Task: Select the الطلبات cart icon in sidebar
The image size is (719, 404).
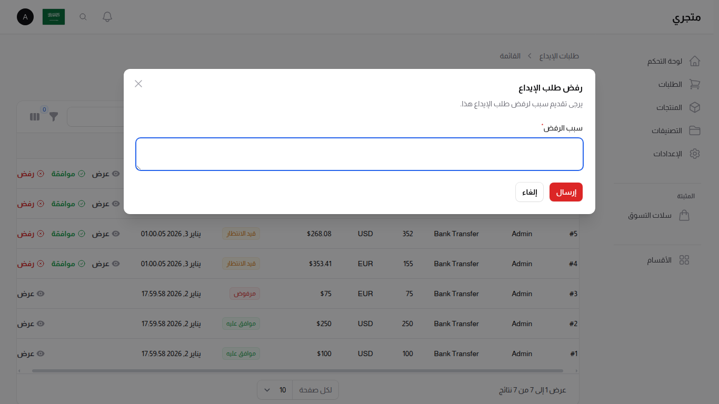Action: point(695,84)
